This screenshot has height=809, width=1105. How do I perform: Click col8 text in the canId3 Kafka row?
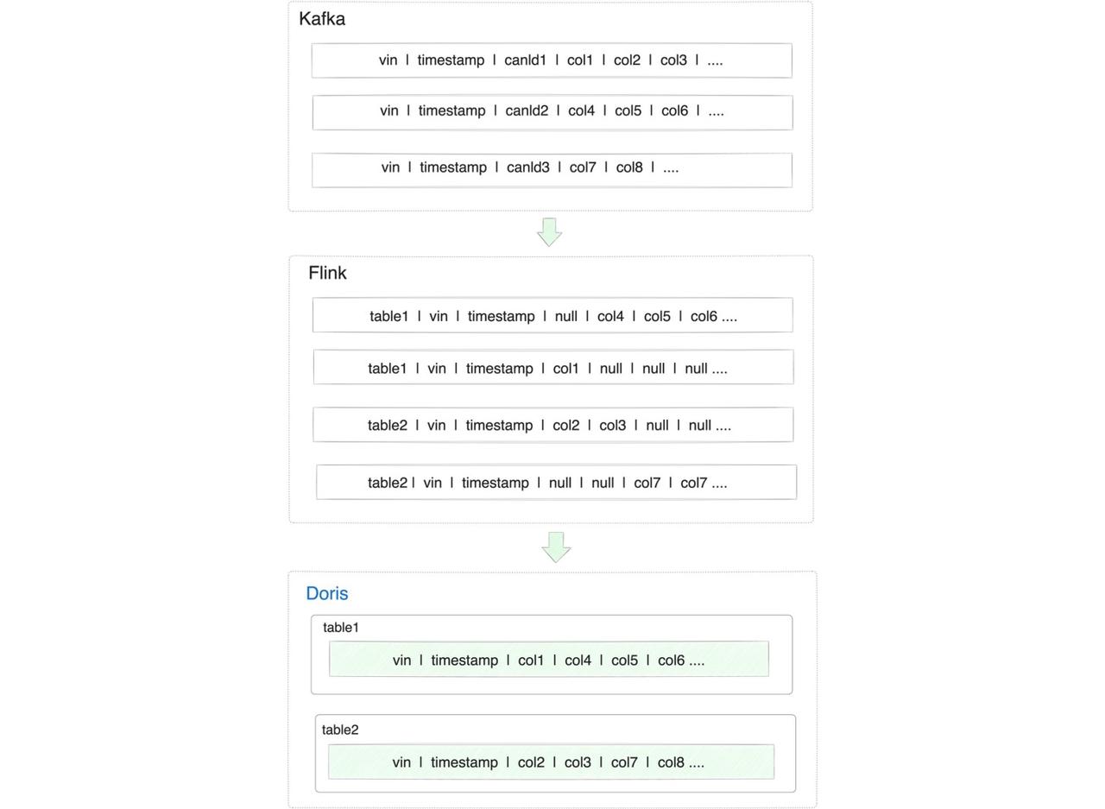tap(629, 167)
